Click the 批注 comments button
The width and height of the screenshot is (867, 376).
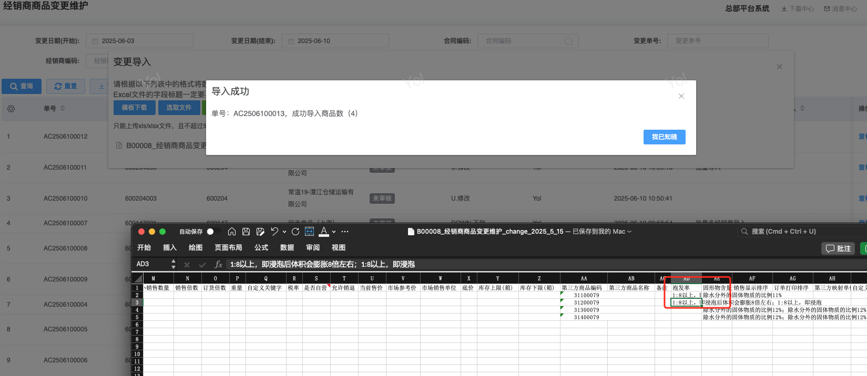pyautogui.click(x=838, y=248)
